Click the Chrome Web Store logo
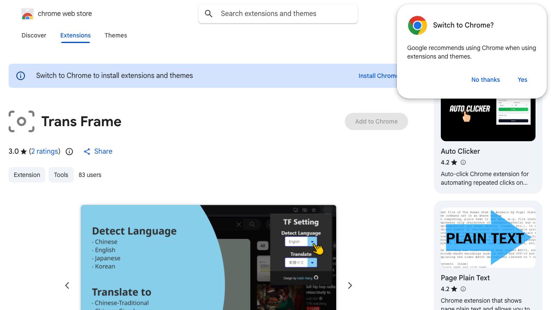 pos(28,14)
